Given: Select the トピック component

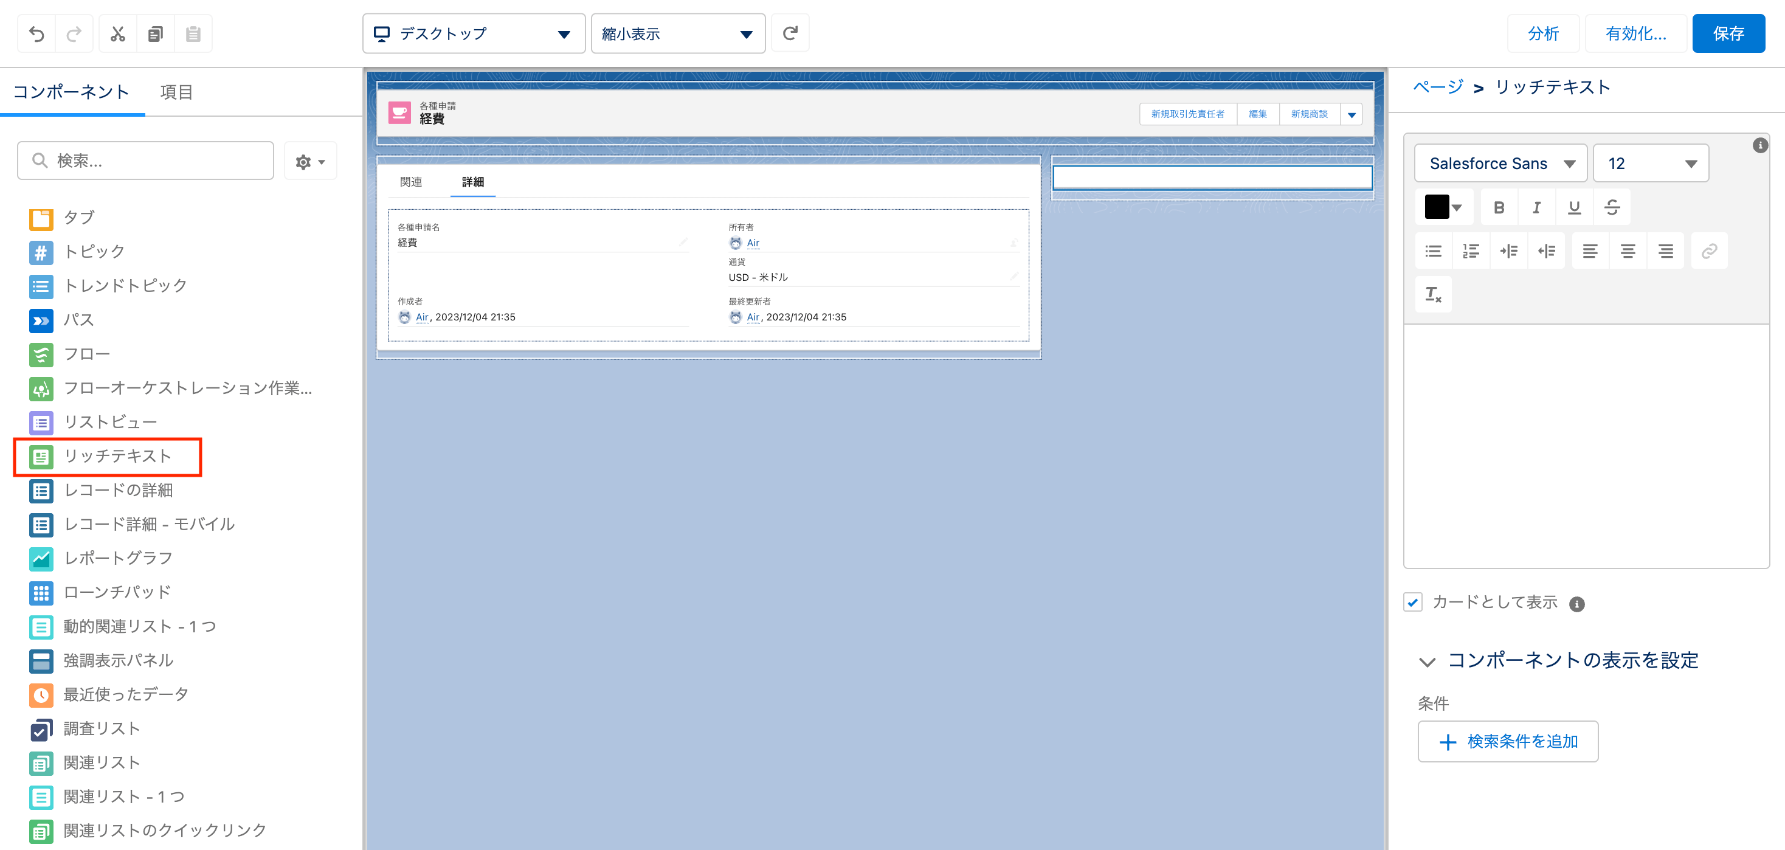Looking at the screenshot, I should [x=78, y=252].
